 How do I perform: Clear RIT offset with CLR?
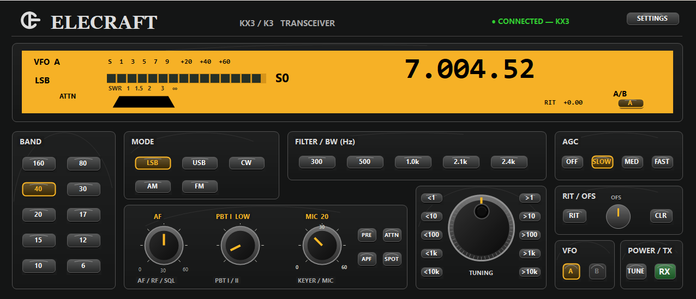pyautogui.click(x=661, y=216)
